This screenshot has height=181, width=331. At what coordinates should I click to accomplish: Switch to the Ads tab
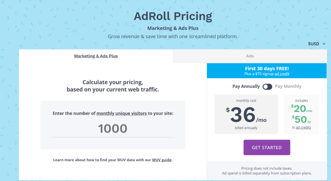coord(250,56)
